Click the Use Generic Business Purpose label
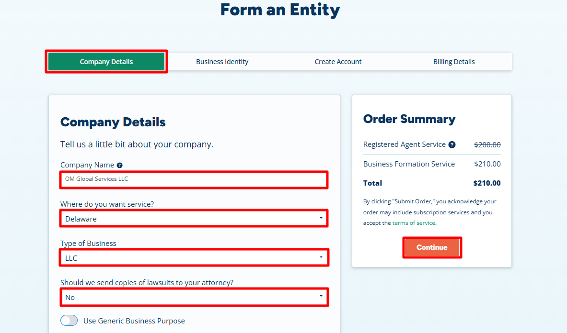The height and width of the screenshot is (333, 567). (134, 321)
